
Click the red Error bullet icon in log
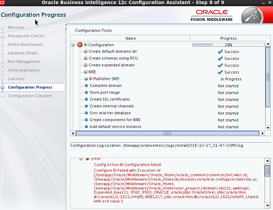tap(87, 159)
